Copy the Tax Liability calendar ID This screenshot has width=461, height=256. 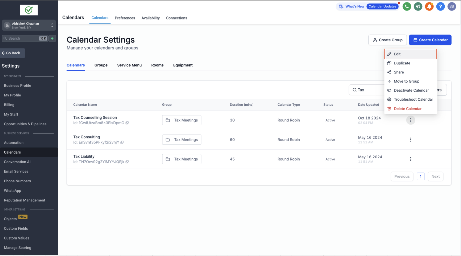[127, 162]
